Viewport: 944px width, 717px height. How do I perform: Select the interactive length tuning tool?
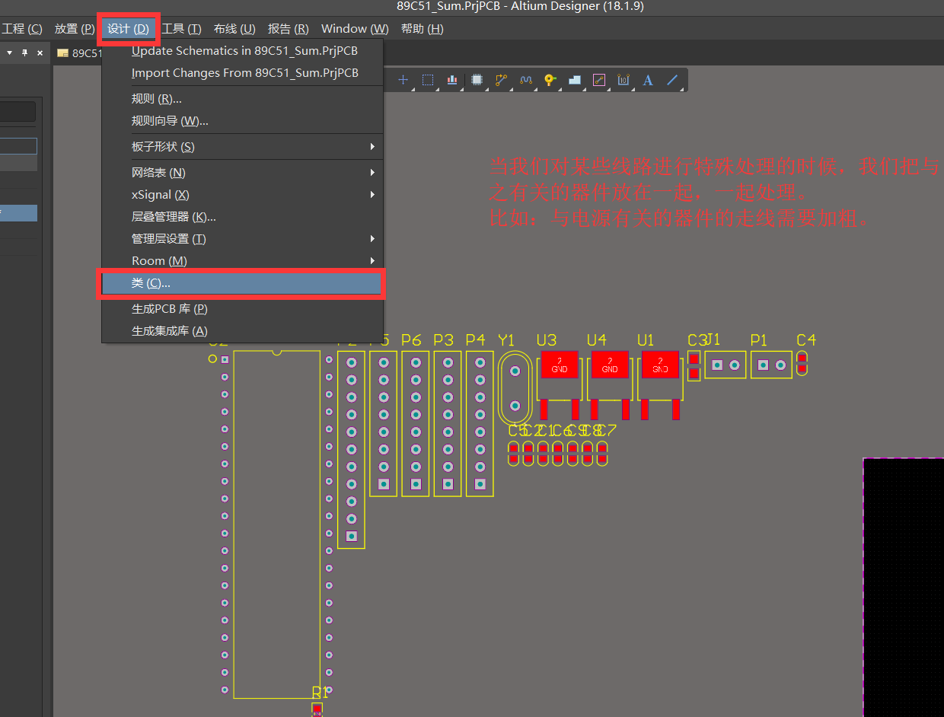coord(525,80)
